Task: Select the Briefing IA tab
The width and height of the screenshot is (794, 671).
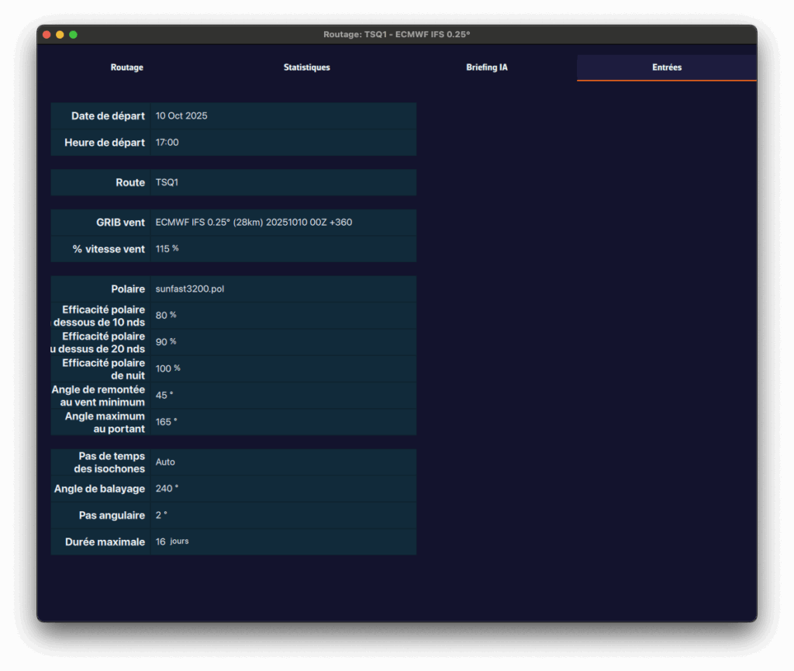Action: click(487, 67)
